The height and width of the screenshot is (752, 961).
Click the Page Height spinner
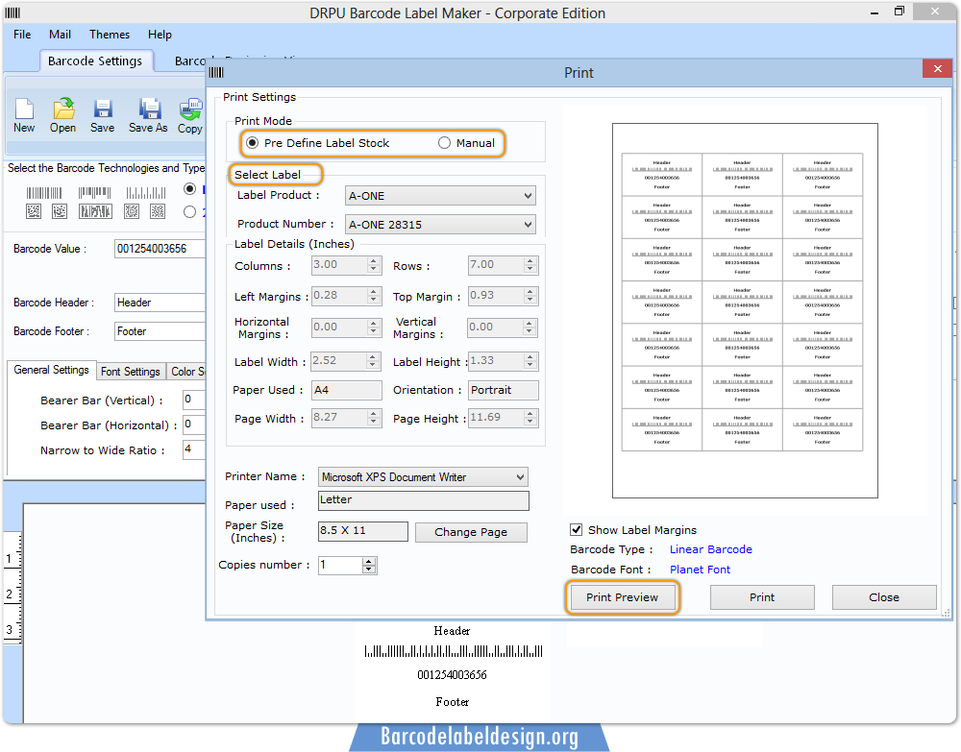pyautogui.click(x=530, y=418)
